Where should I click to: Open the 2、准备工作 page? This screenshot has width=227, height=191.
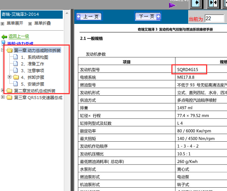(32, 64)
